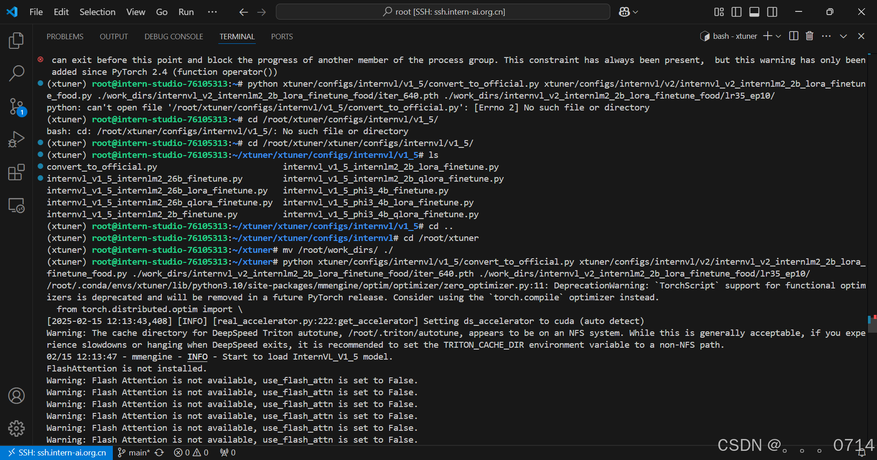This screenshot has height=460, width=877.
Task: Go forward with the right arrow
Action: point(262,12)
